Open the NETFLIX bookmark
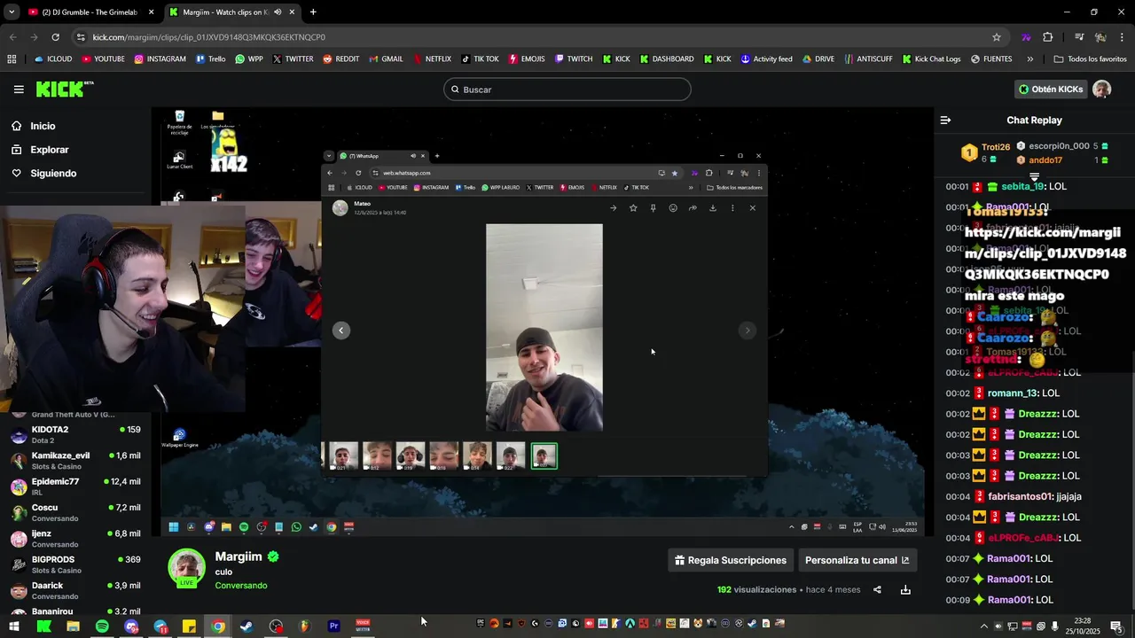This screenshot has width=1135, height=638. pos(431,59)
